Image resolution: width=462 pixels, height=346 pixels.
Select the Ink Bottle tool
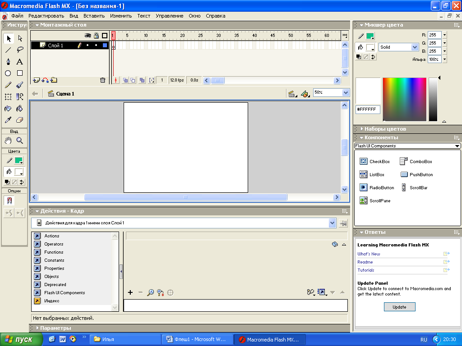(9, 108)
